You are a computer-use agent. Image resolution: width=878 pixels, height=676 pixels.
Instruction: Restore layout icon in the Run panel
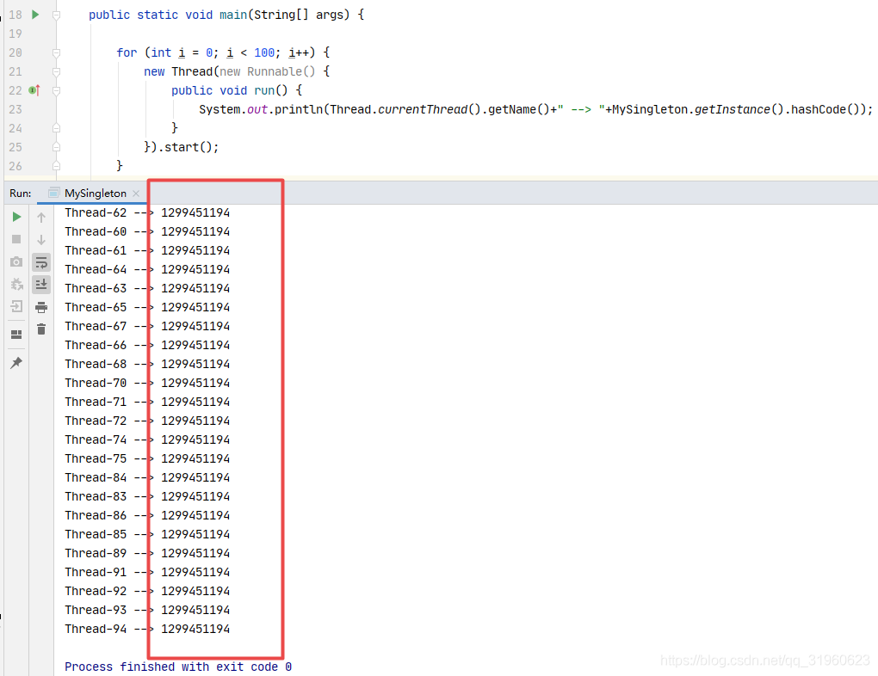coord(16,335)
